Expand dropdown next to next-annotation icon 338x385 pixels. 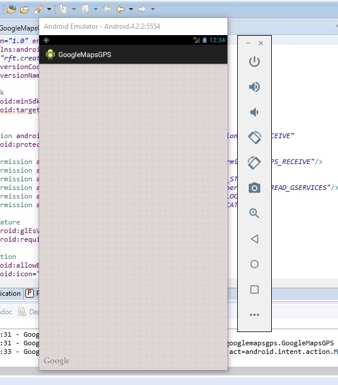click(74, 9)
